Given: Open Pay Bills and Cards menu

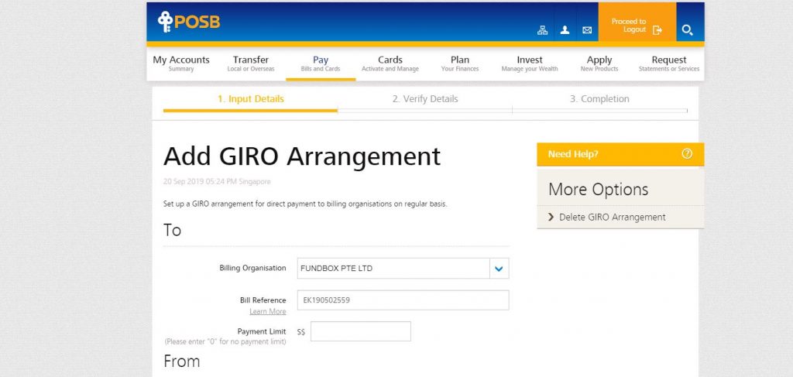Looking at the screenshot, I should click(321, 63).
